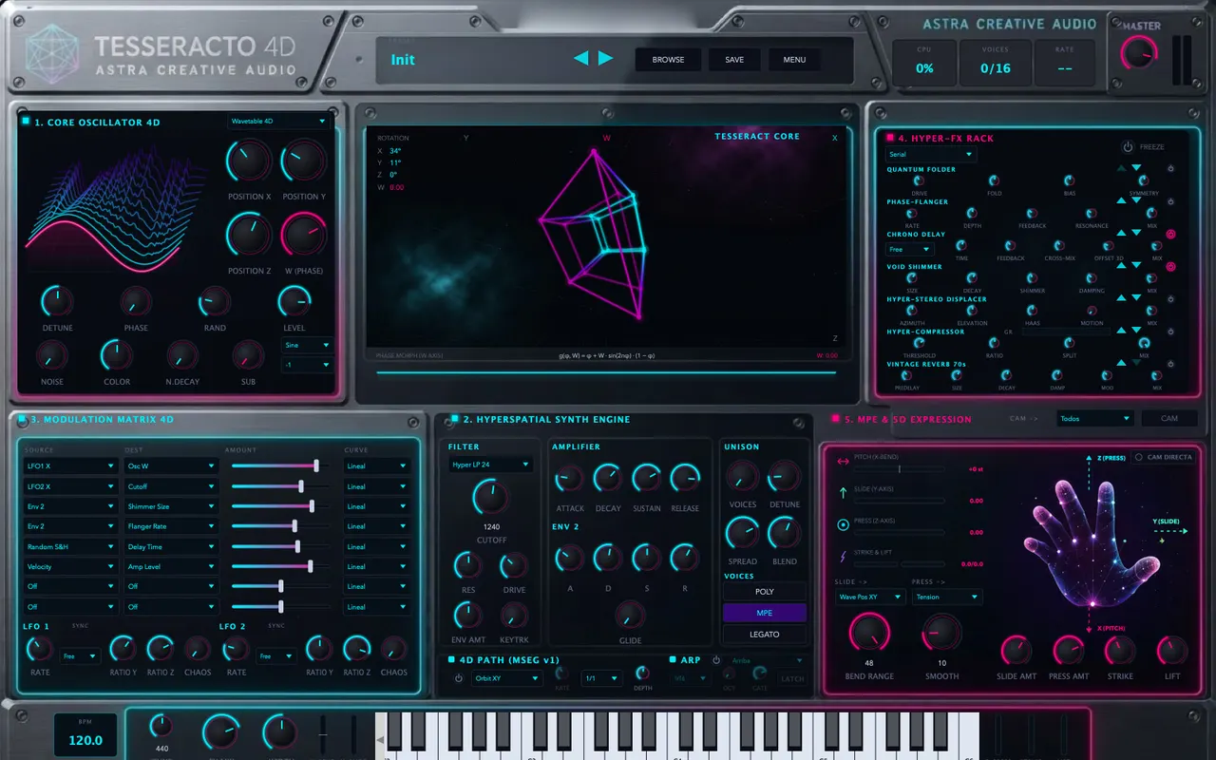Image resolution: width=1216 pixels, height=760 pixels.
Task: Click the Strike & Lift lightning icon
Action: pos(842,557)
